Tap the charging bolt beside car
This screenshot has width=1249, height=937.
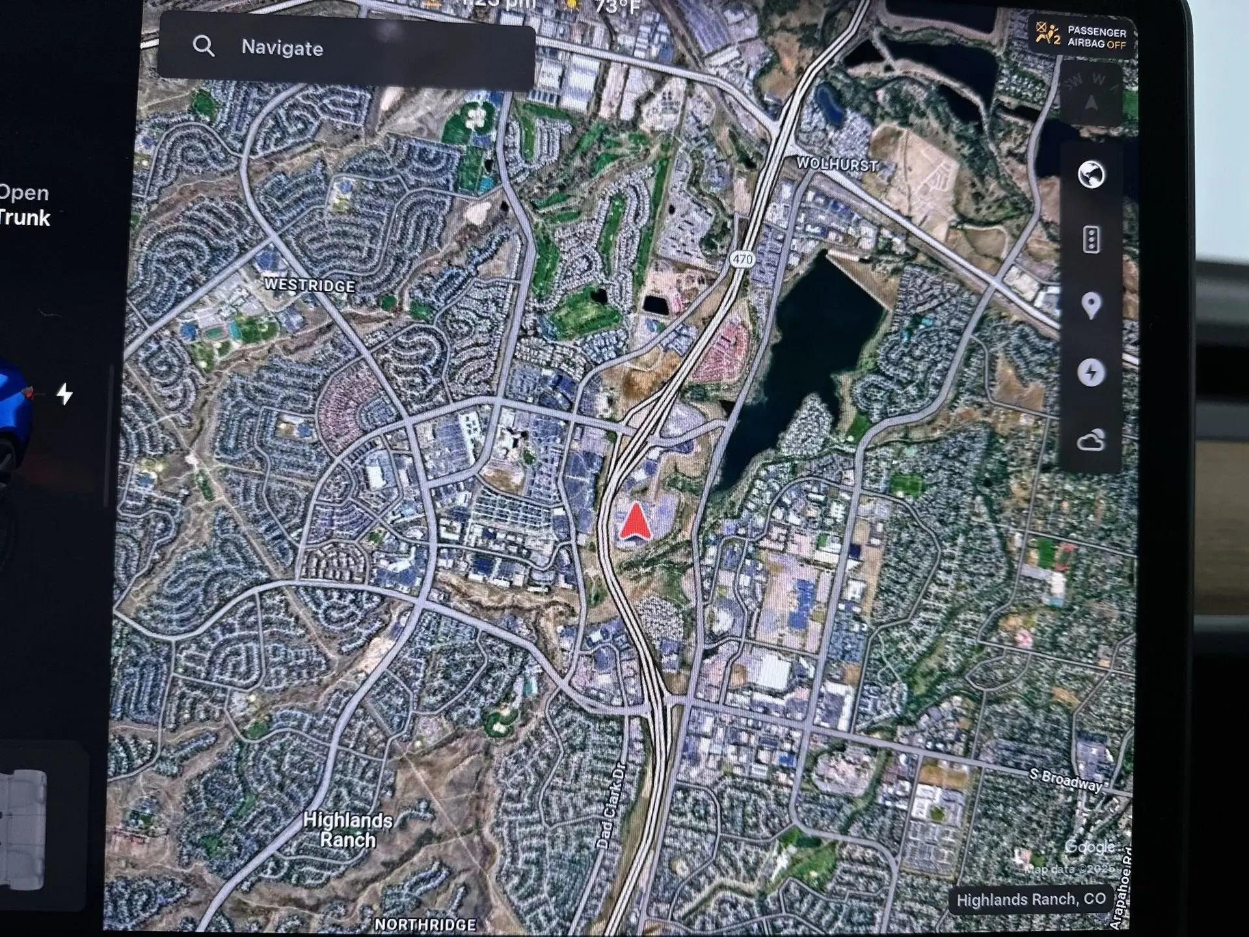[x=64, y=394]
